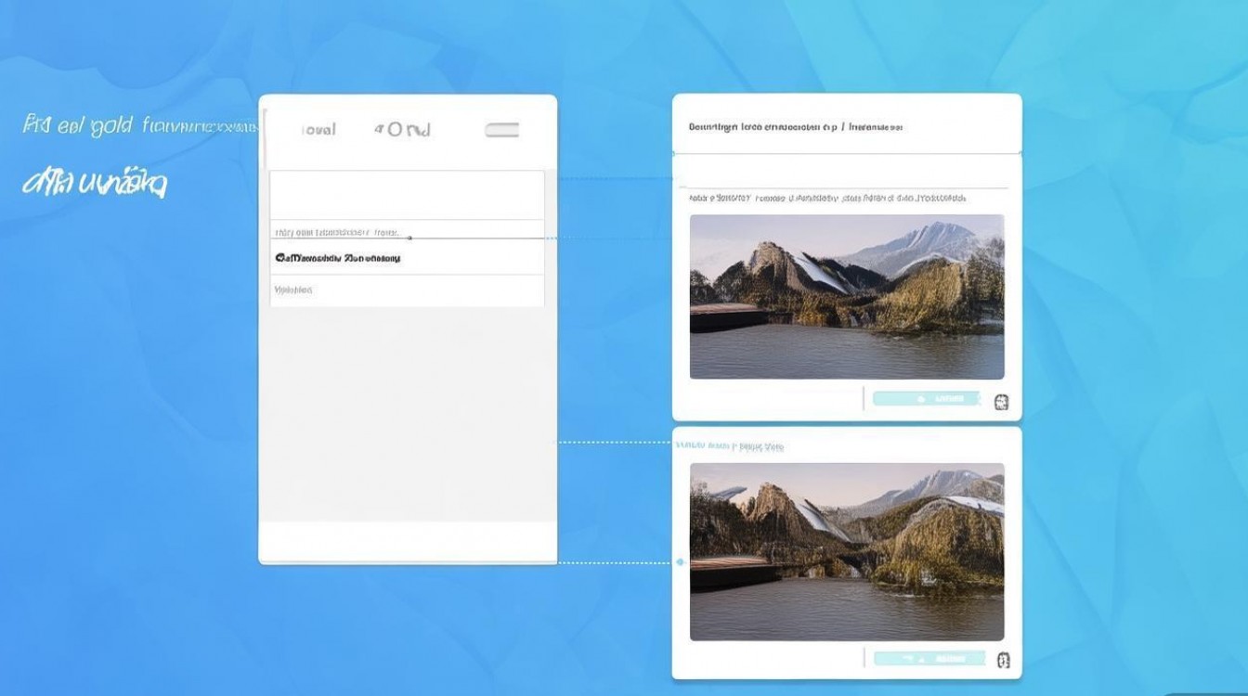
Task: Click the header title text of top right card
Action: [795, 126]
